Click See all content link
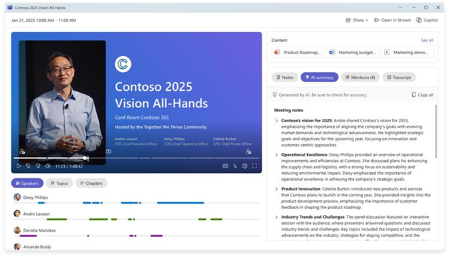The width and height of the screenshot is (449, 257). click(x=427, y=40)
